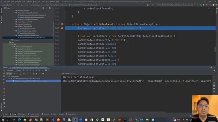Open Microsoft Edge from the taskbar
Viewport: 218px width, 122px height.
click(x=19, y=120)
